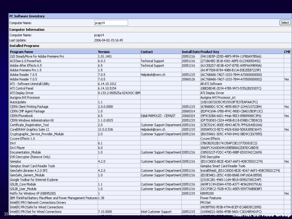Viewport: 292px width, 219px height.
Task: Click the AutoUpdate program name
Action: click(18, 102)
